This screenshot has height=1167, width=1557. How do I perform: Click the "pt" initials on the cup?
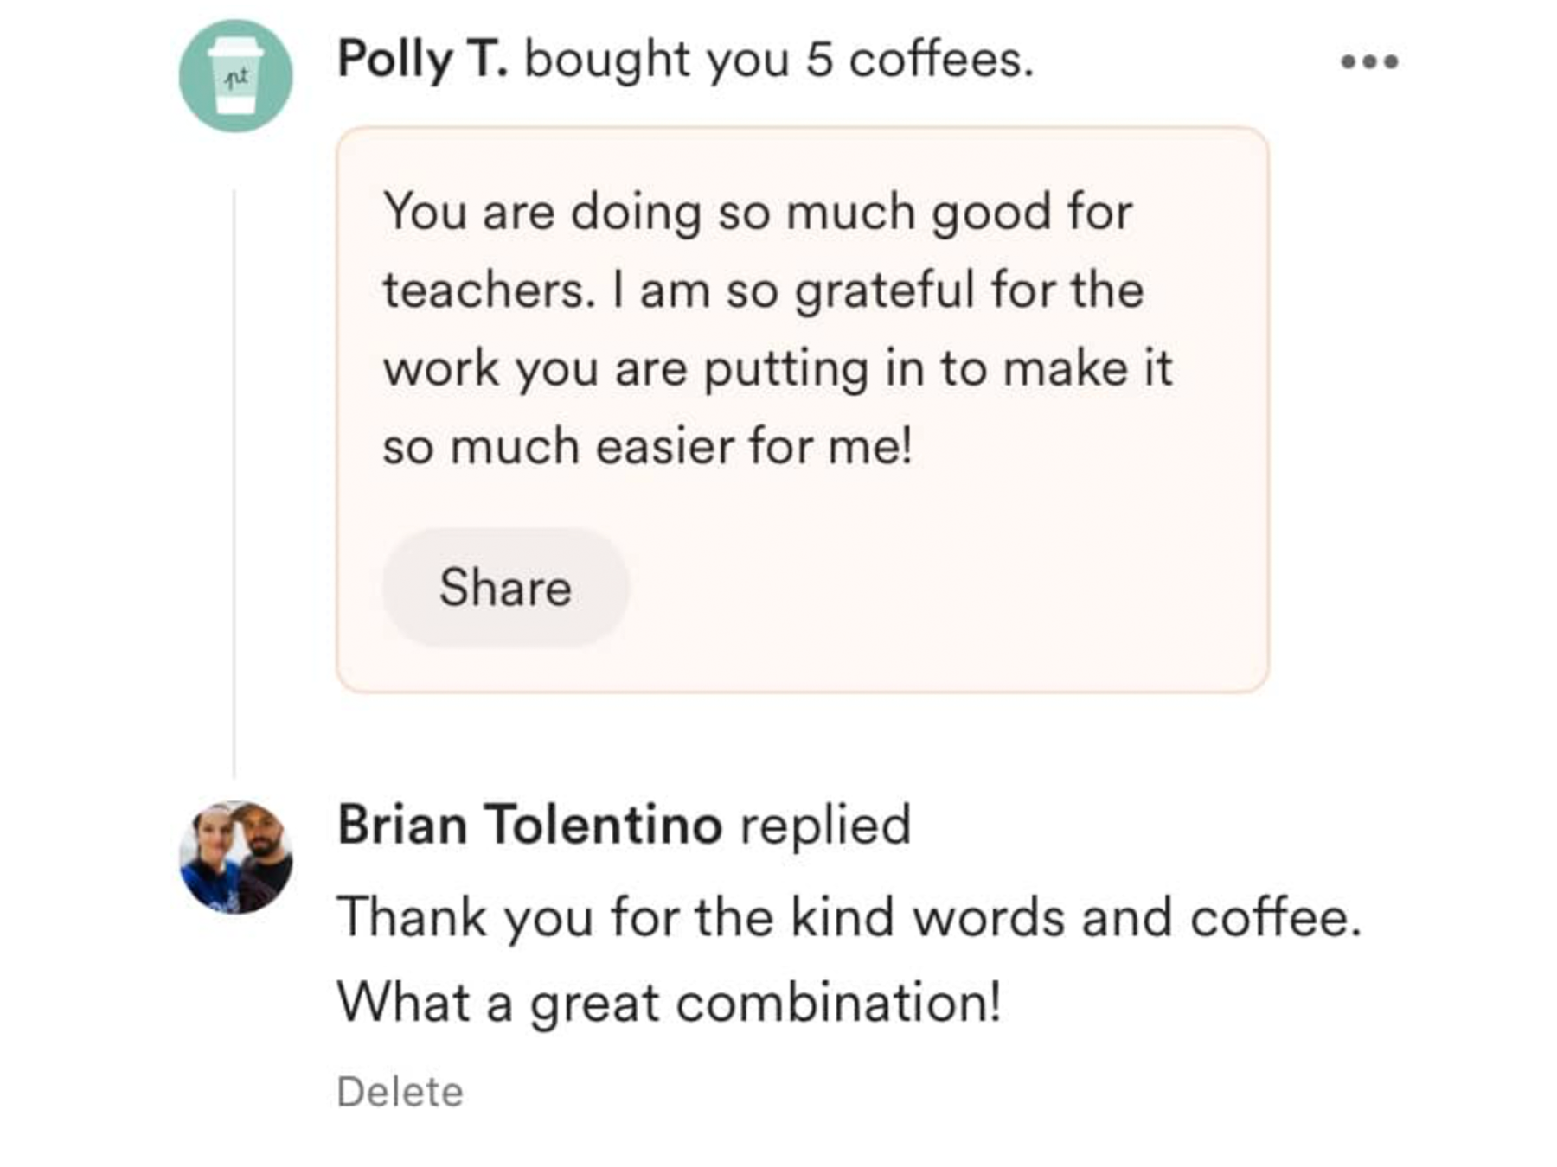(x=235, y=78)
